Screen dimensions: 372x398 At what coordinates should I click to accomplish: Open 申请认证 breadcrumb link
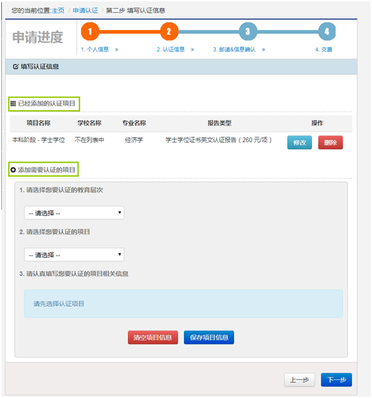point(85,11)
